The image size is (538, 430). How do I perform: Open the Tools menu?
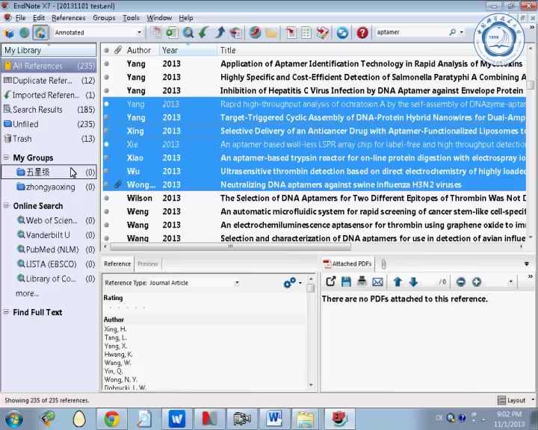[x=131, y=18]
